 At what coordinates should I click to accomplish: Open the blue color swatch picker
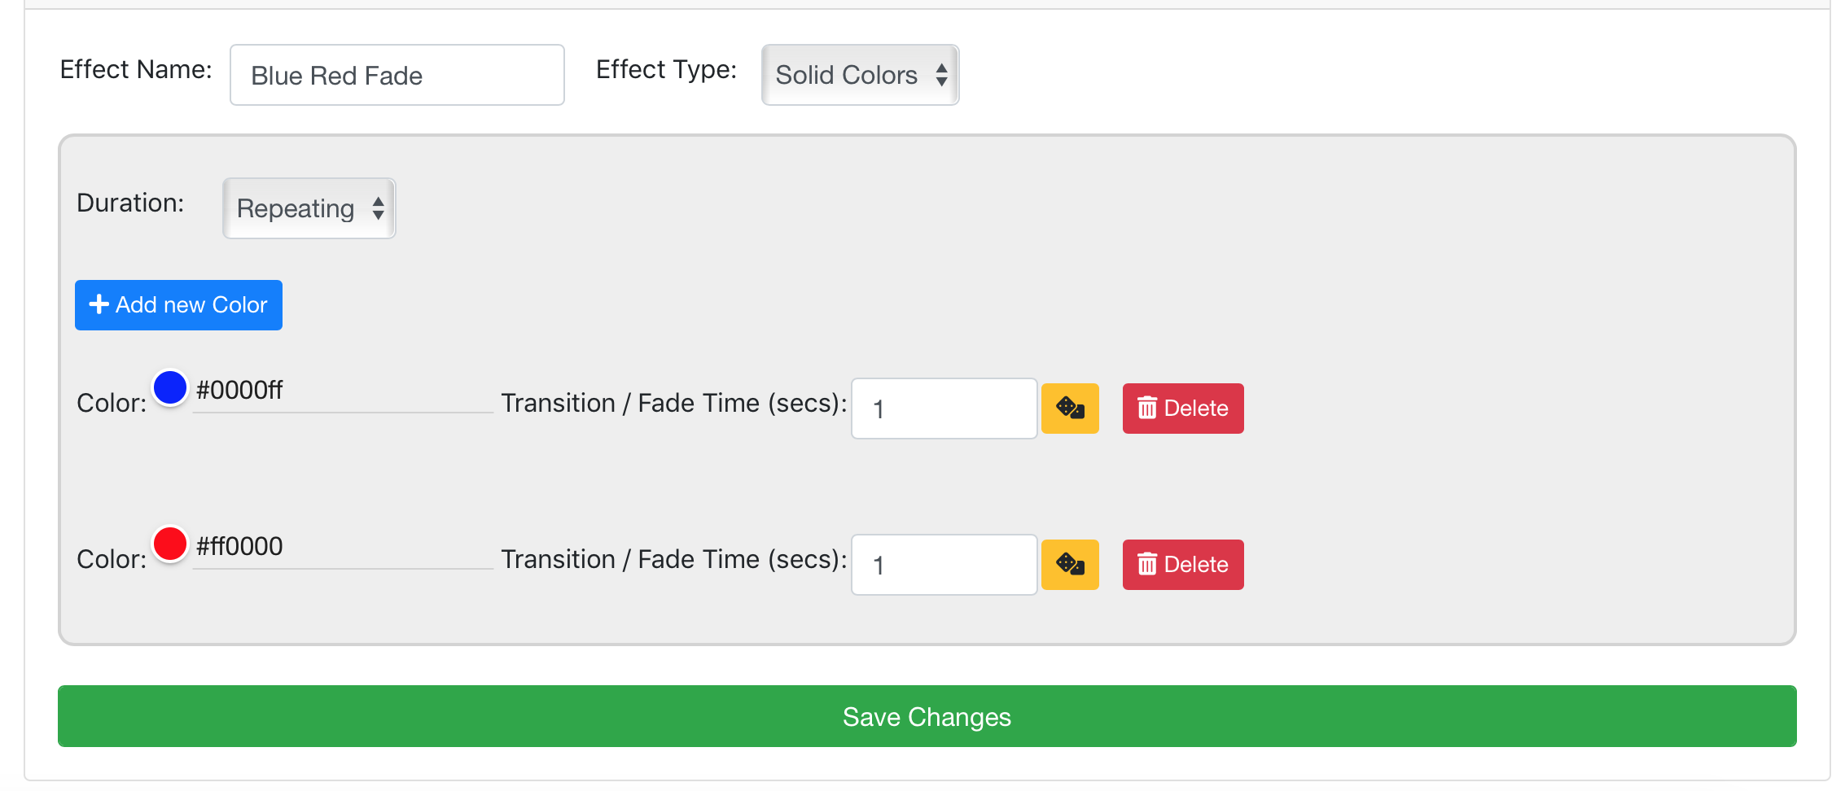[x=170, y=387]
